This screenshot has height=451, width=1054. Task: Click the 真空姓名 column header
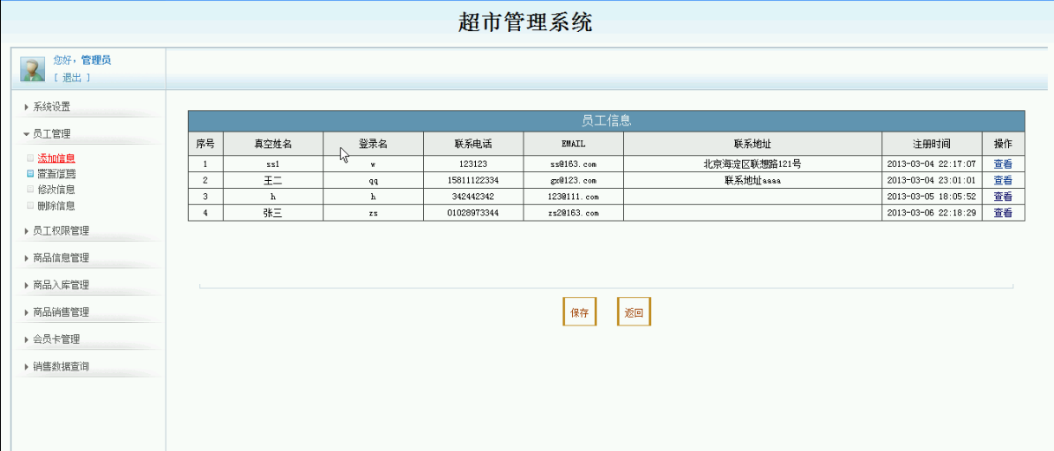[x=273, y=143]
